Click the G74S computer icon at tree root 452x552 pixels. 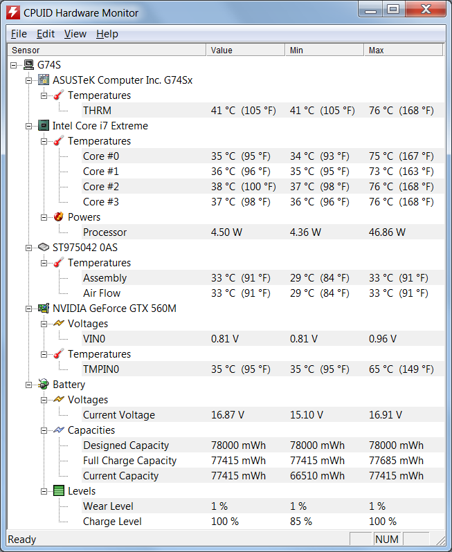tap(28, 65)
